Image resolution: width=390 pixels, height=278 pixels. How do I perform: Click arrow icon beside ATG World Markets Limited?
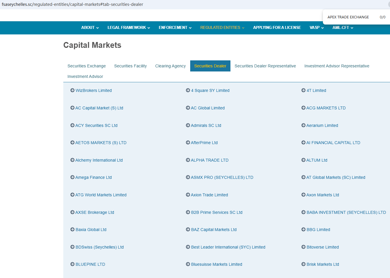[72, 195]
